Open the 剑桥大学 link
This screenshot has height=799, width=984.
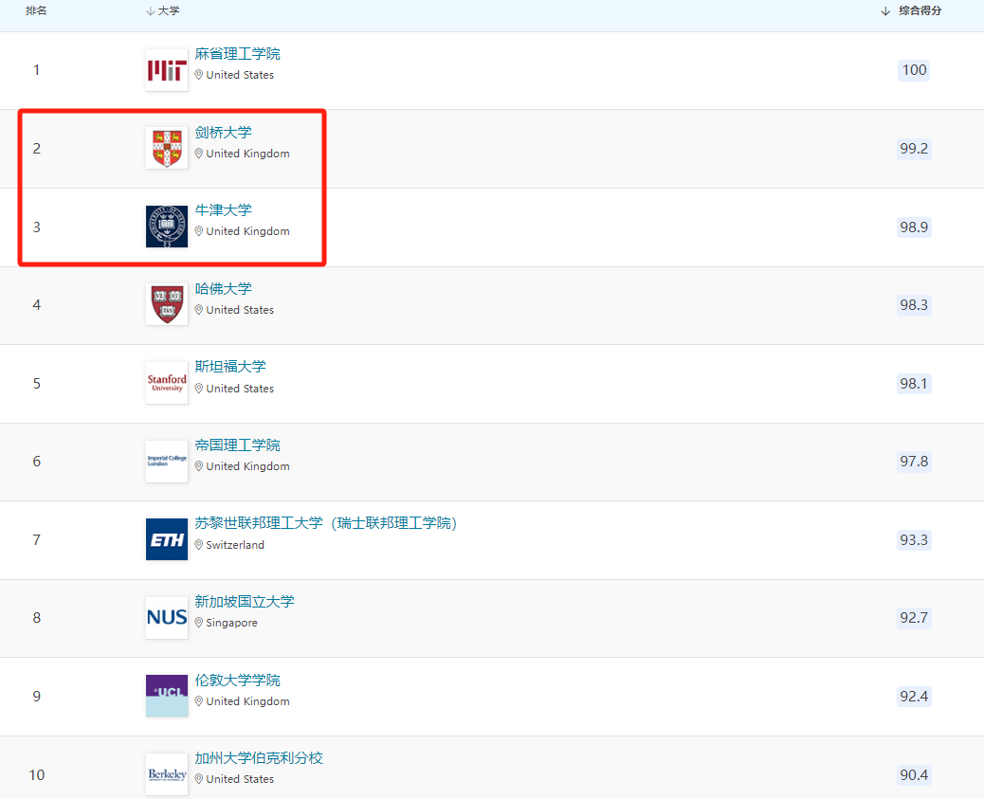224,133
